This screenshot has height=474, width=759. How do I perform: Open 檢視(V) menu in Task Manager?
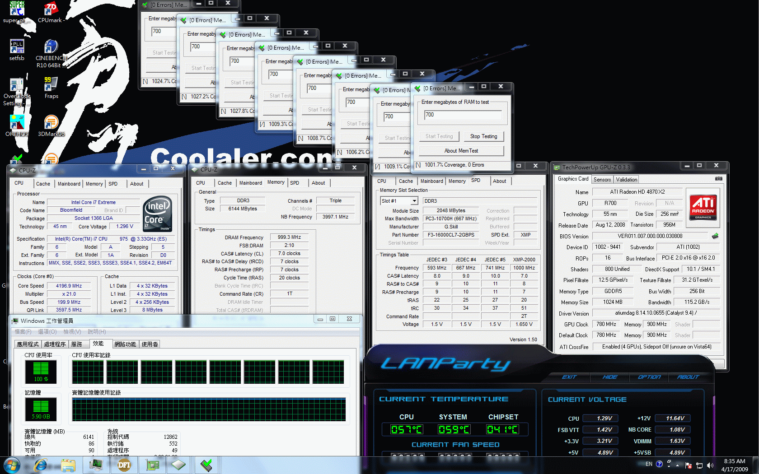coord(72,332)
